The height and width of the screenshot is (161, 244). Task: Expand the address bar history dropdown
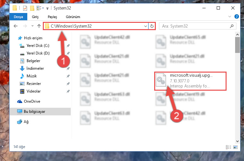pos(146,26)
